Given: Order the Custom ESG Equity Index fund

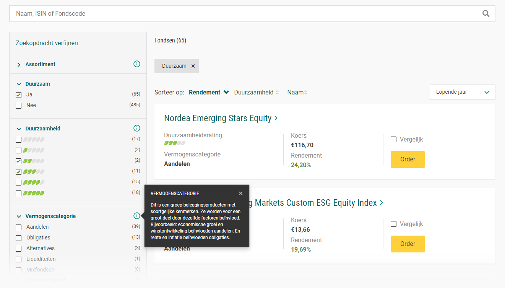Looking at the screenshot, I should pyautogui.click(x=408, y=244).
